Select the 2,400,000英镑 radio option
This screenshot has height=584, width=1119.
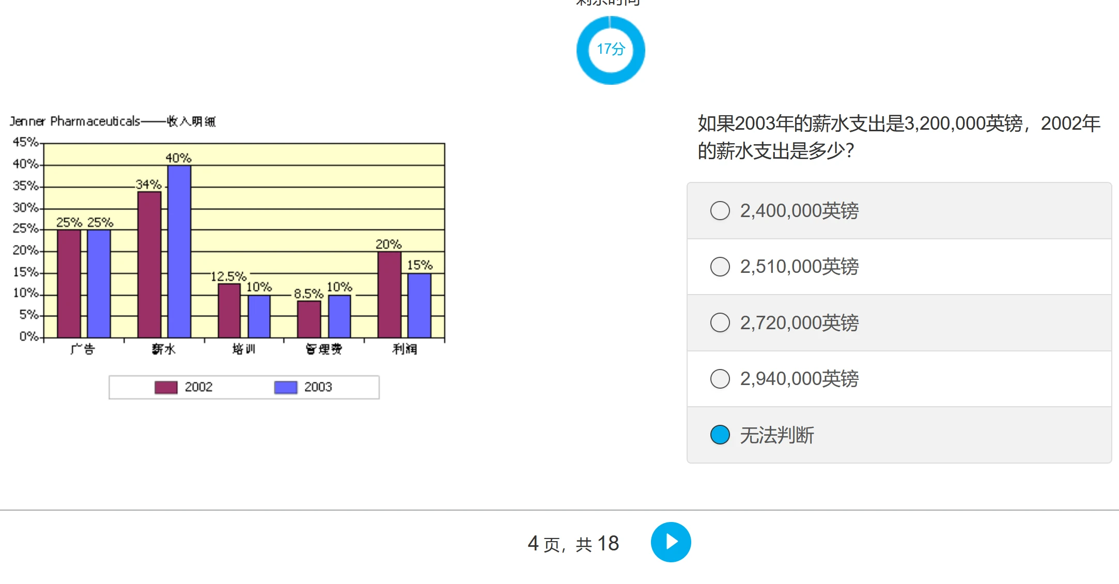pyautogui.click(x=720, y=211)
